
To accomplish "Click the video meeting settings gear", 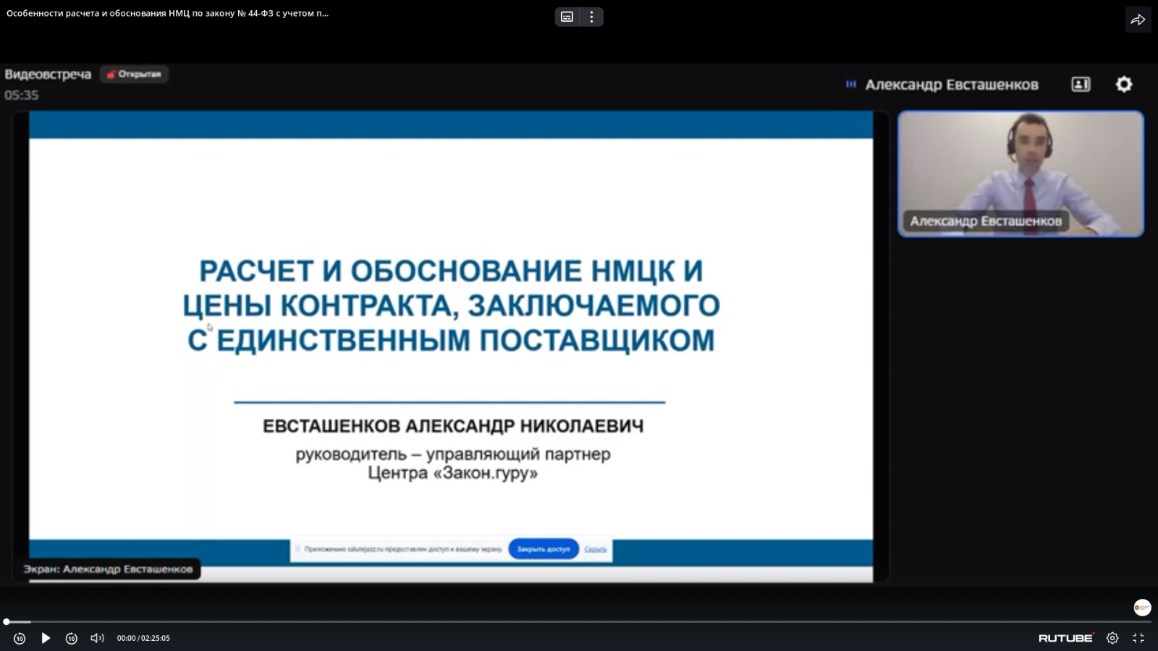I will [x=1123, y=85].
